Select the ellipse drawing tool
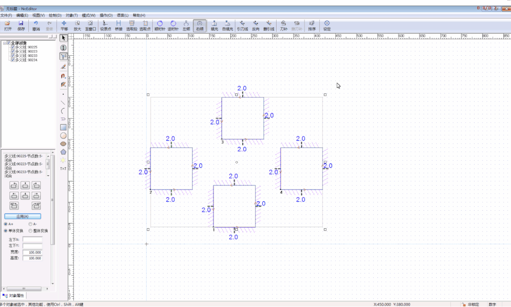Image resolution: width=511 pixels, height=307 pixels. point(63,144)
